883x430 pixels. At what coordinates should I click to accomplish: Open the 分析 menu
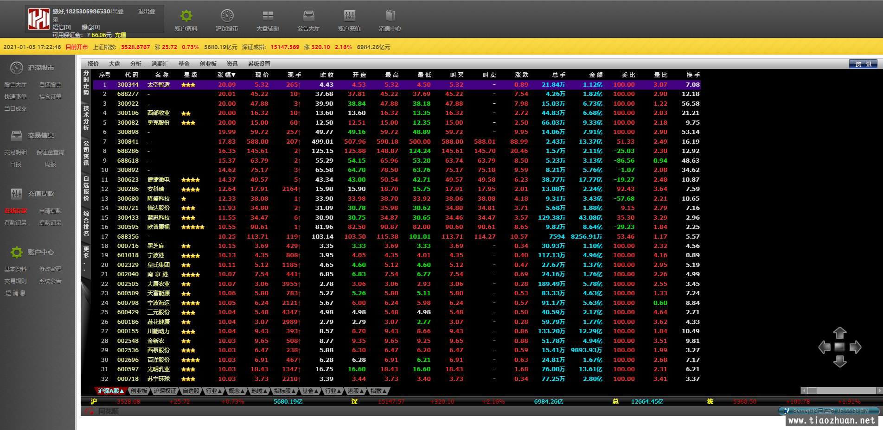136,64
